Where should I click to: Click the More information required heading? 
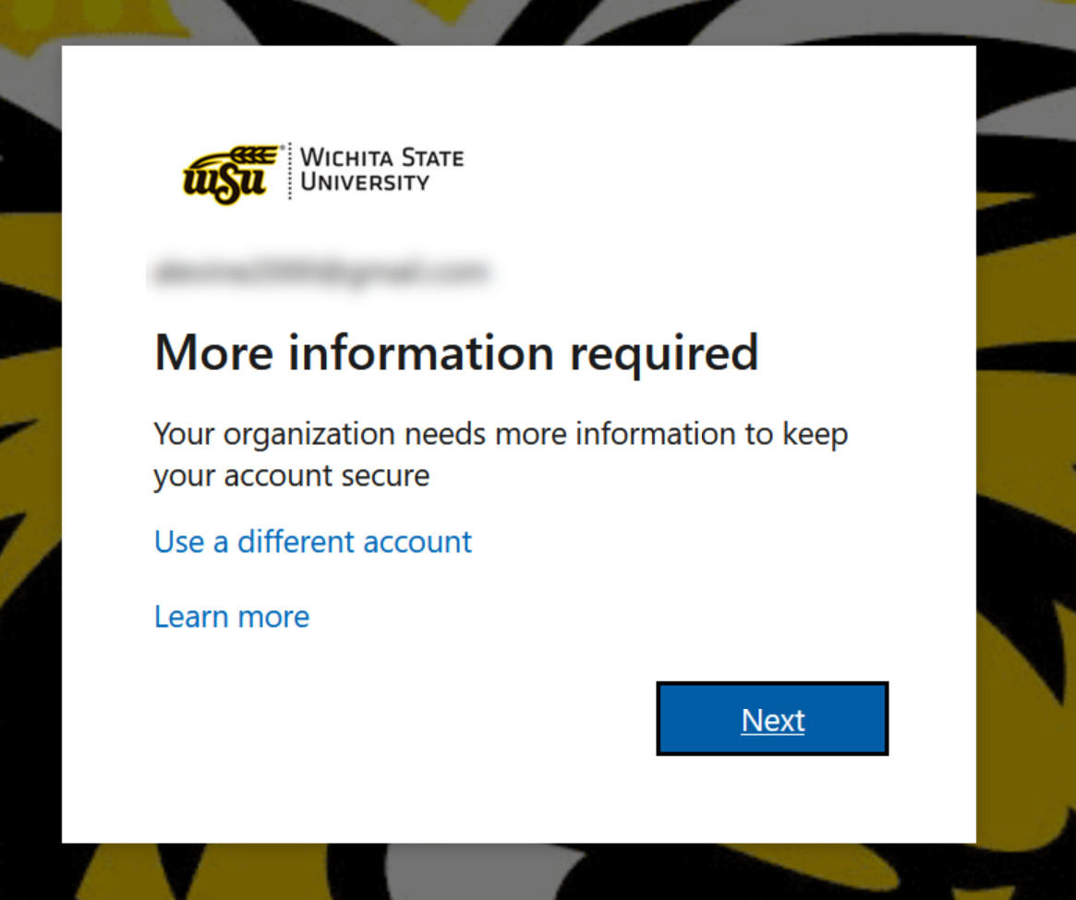click(x=456, y=353)
